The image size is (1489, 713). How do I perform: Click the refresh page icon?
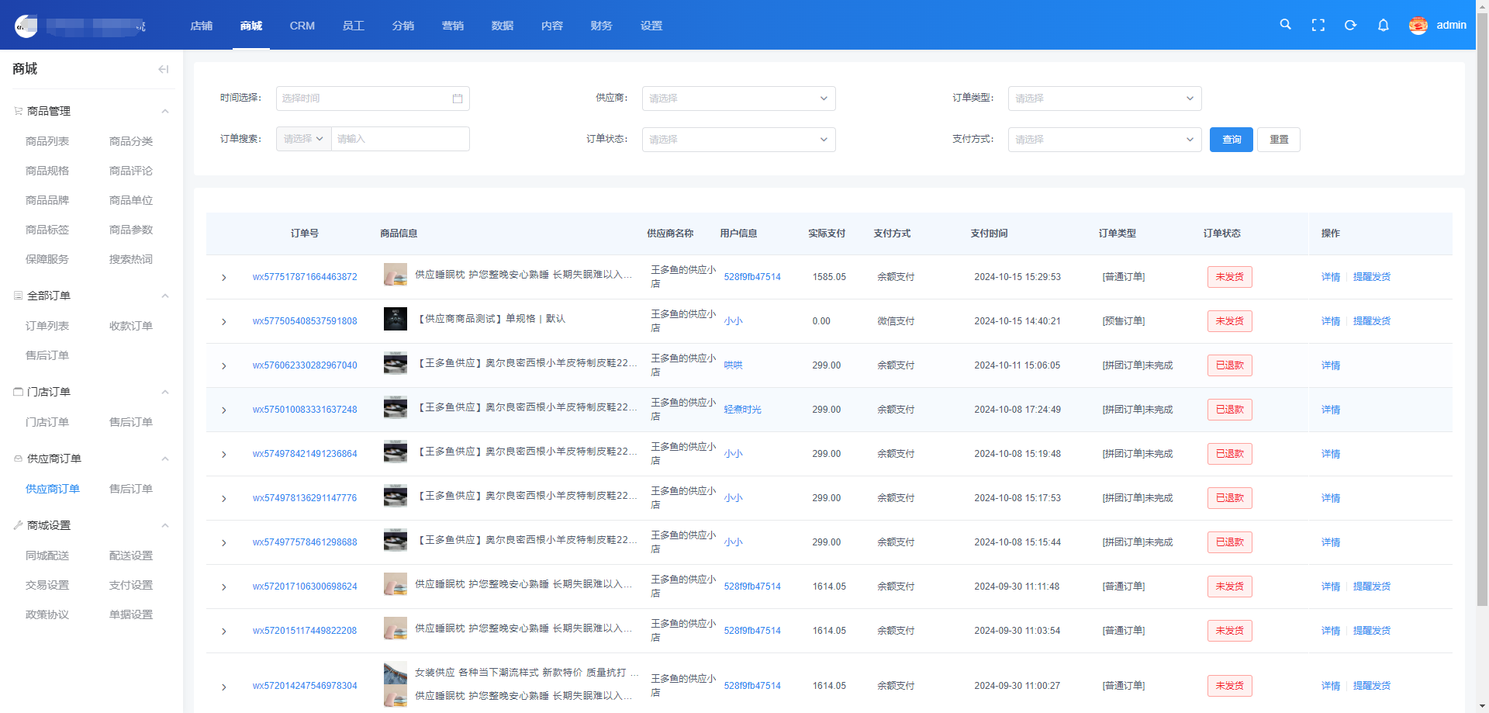[x=1350, y=25]
